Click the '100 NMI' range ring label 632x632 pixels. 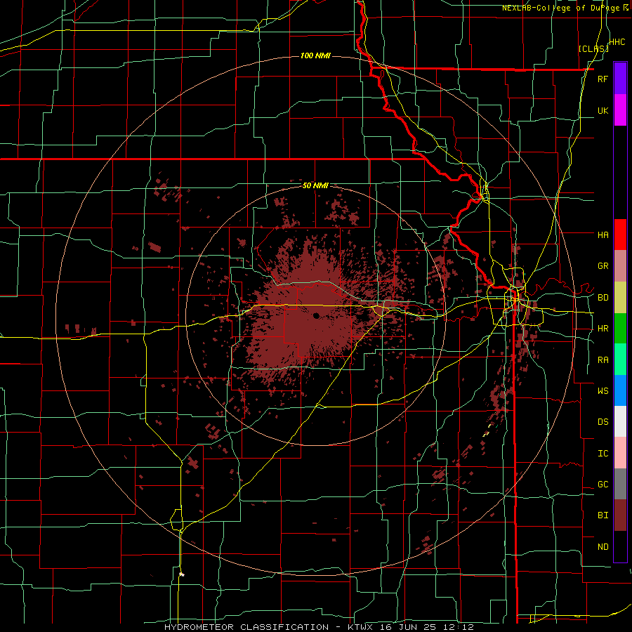pyautogui.click(x=315, y=55)
